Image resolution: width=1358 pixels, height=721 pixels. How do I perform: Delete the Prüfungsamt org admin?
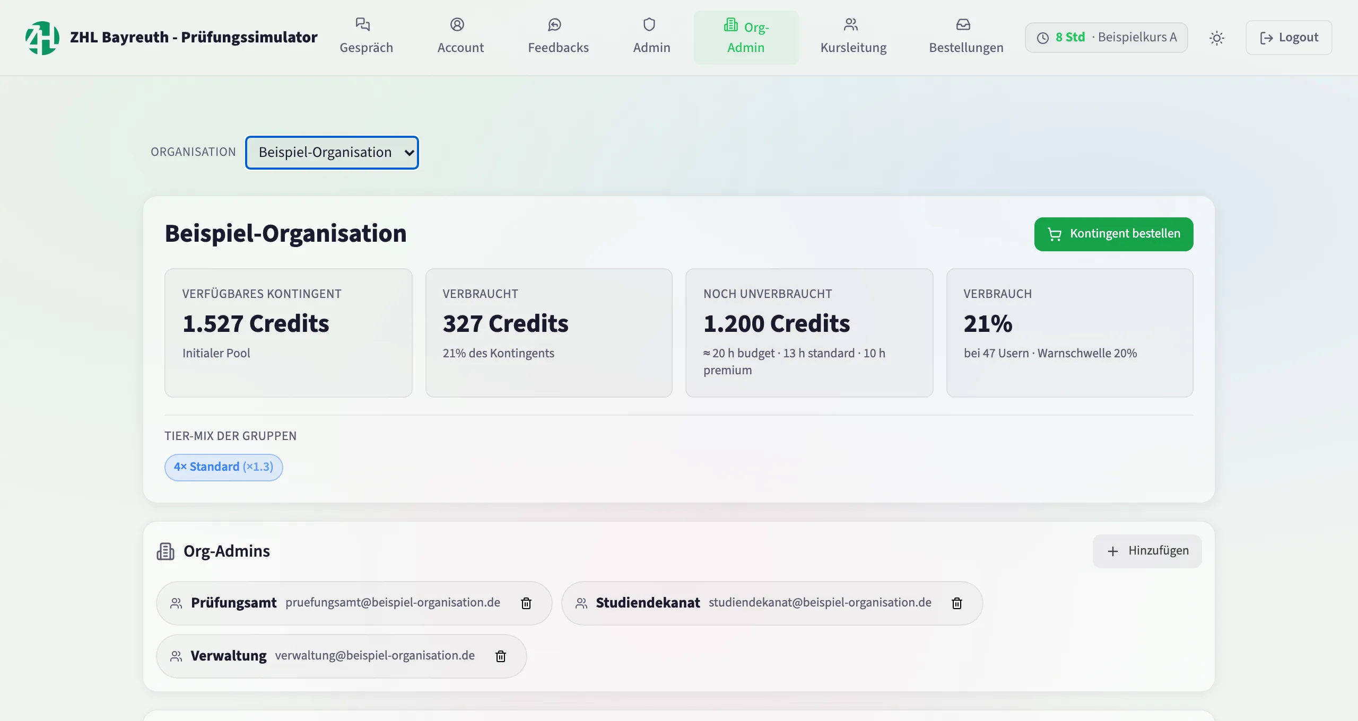click(x=526, y=603)
